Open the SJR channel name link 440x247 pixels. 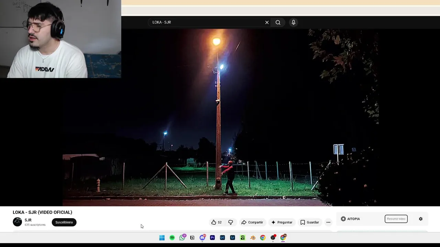click(x=28, y=220)
